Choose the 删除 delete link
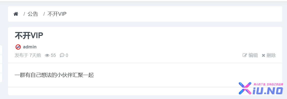 click(x=271, y=55)
